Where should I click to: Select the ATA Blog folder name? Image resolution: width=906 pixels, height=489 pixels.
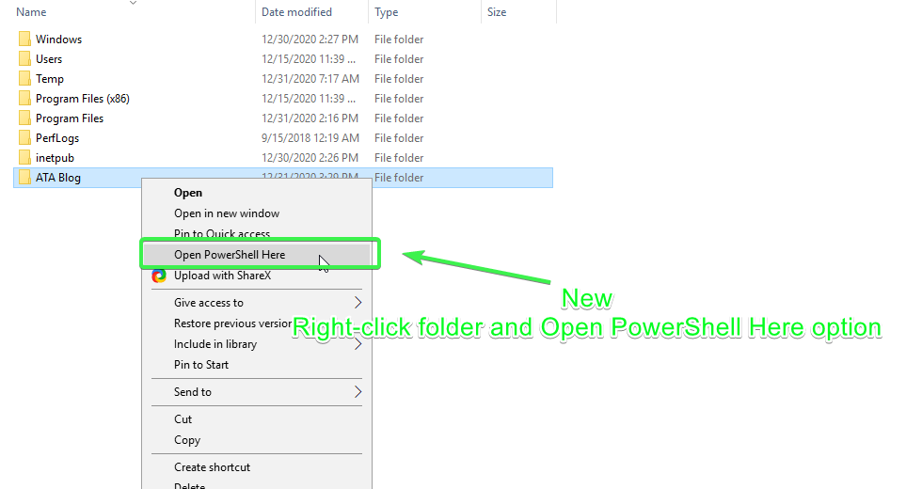coord(57,178)
